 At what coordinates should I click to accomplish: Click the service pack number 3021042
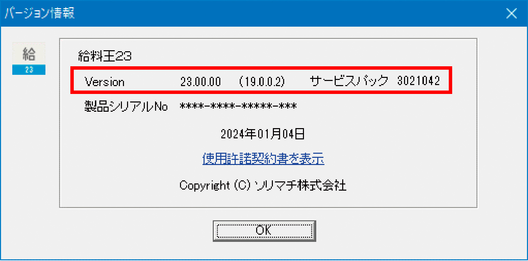(x=418, y=81)
